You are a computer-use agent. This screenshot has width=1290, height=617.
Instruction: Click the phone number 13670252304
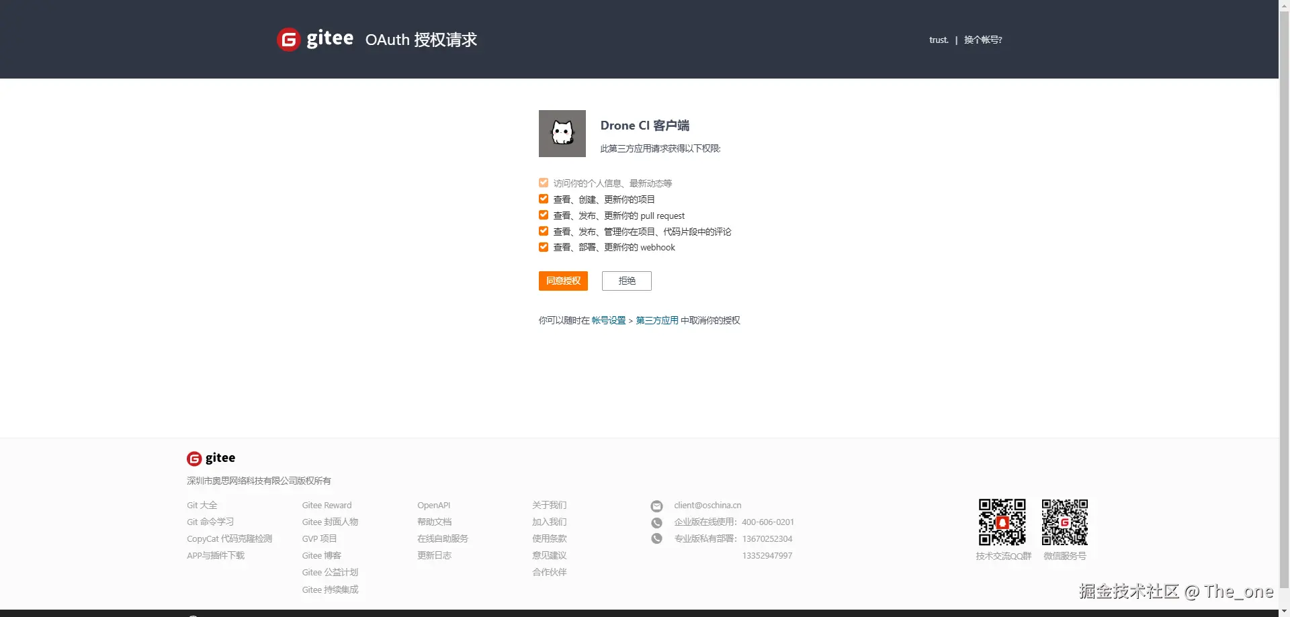click(x=767, y=539)
